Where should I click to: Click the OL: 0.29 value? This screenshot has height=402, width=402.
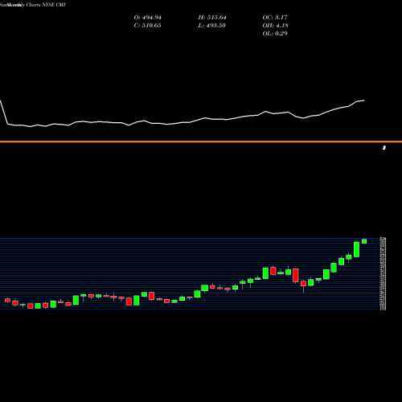[275, 34]
